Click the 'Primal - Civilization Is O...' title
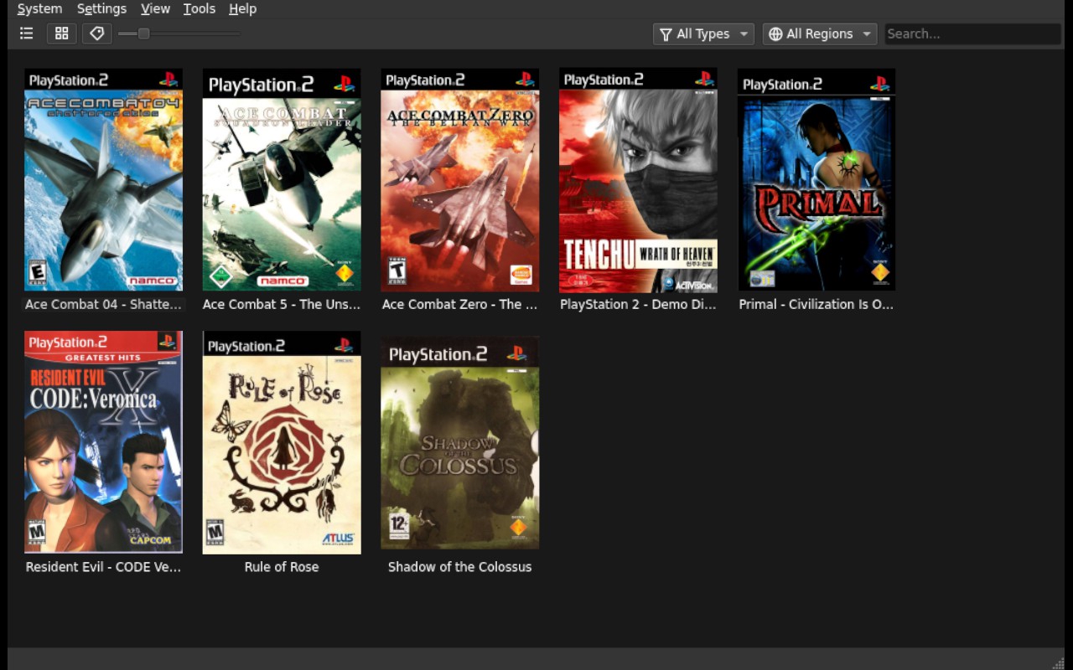1073x670 pixels. (x=816, y=305)
